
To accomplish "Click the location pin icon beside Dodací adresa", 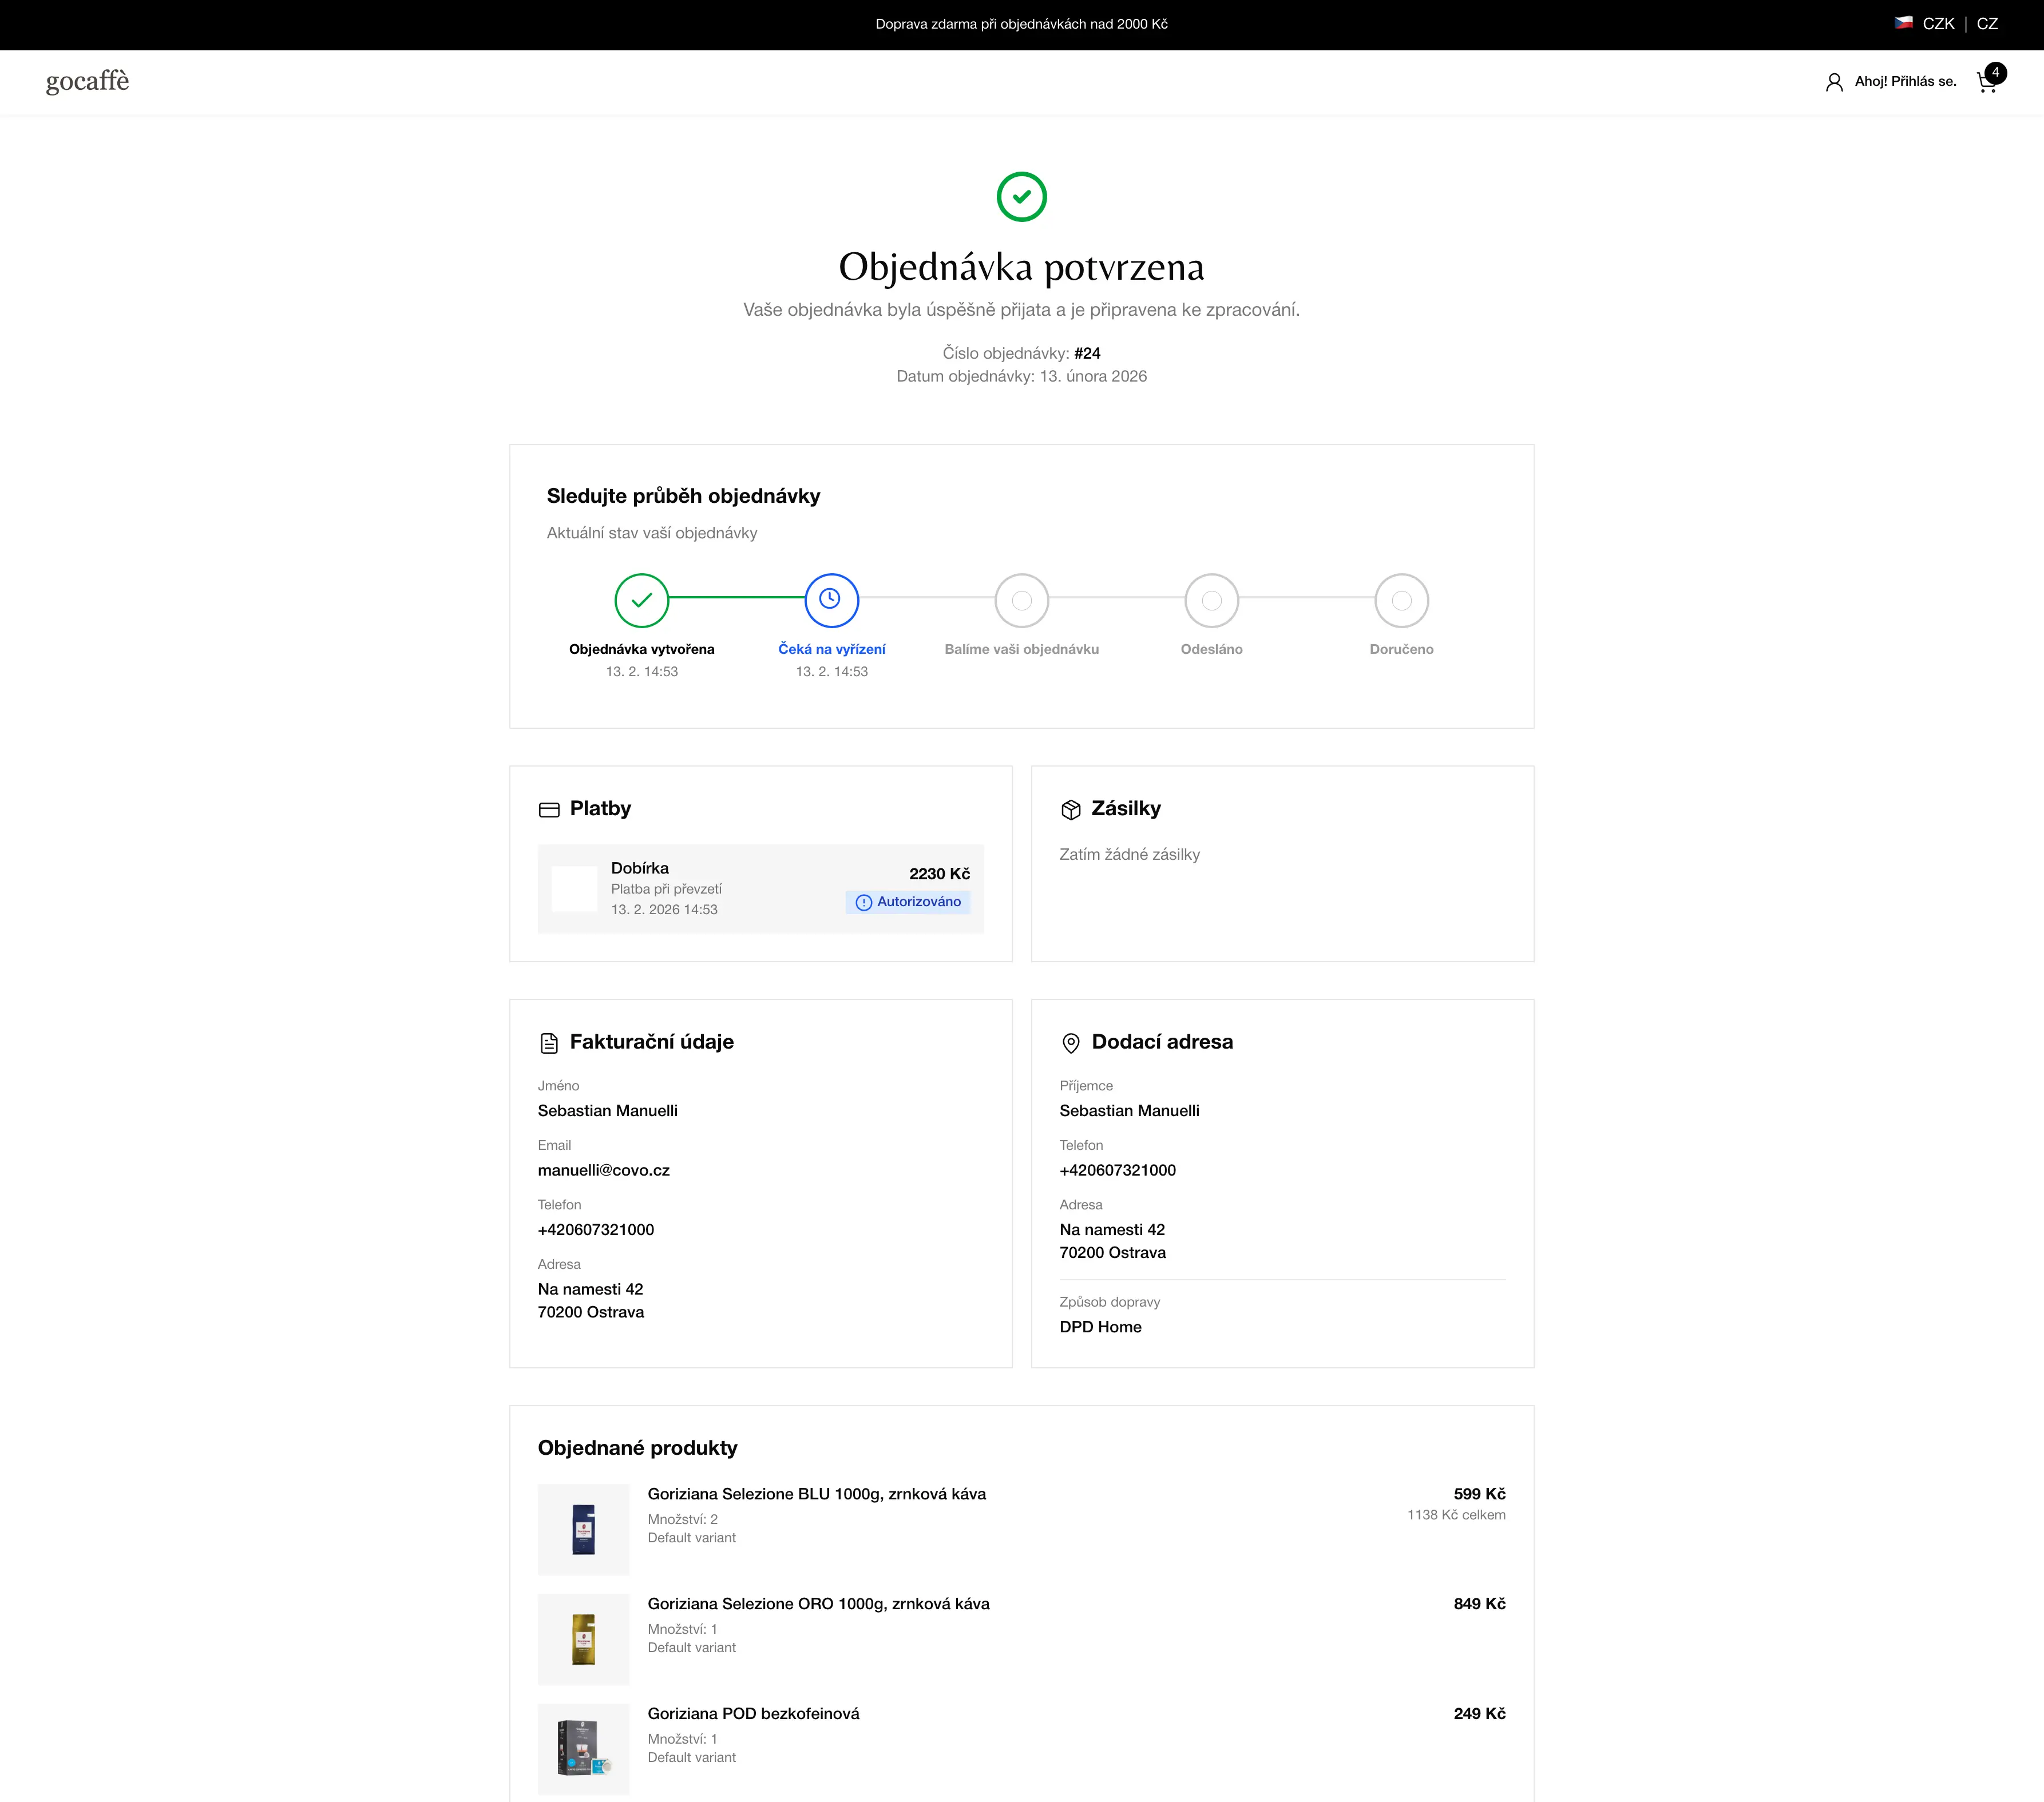I will [x=1070, y=1042].
